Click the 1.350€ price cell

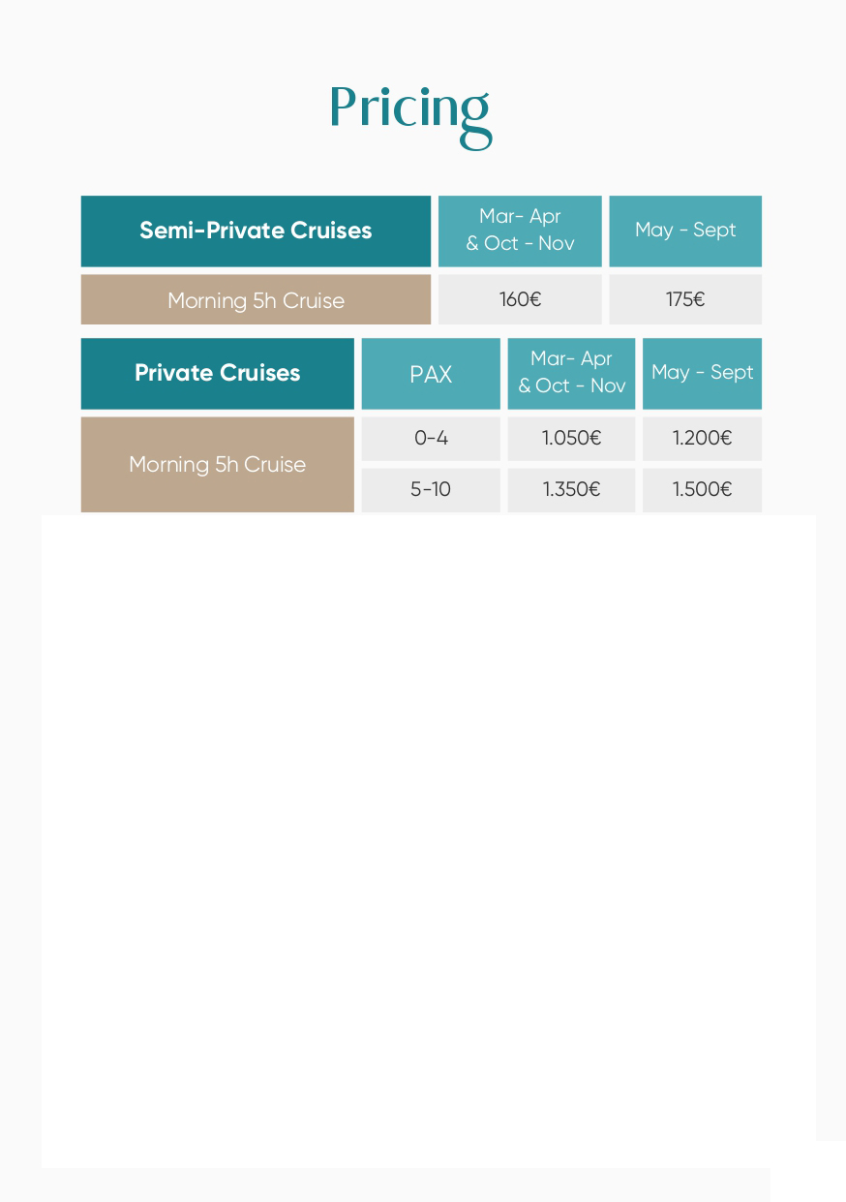click(571, 489)
